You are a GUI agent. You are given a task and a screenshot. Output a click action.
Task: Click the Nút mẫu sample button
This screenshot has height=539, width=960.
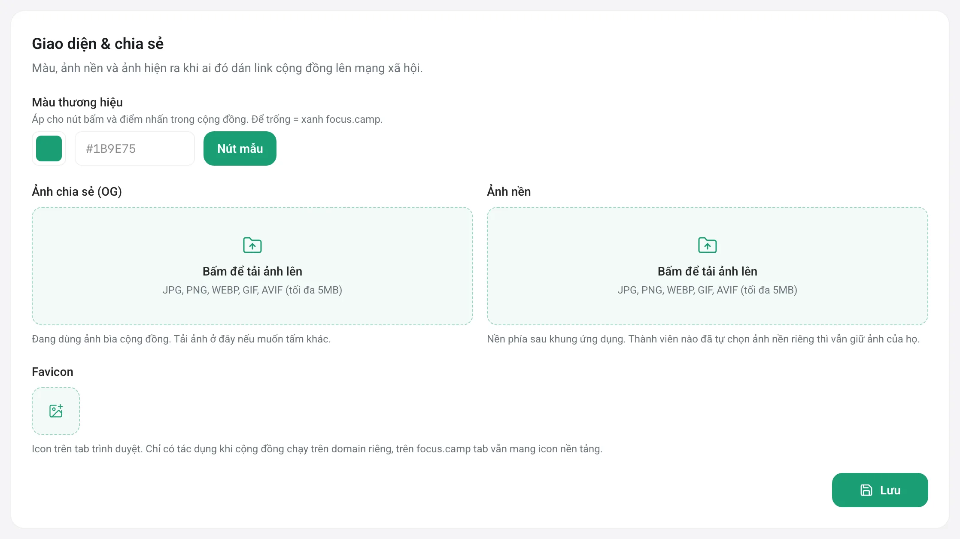(240, 148)
